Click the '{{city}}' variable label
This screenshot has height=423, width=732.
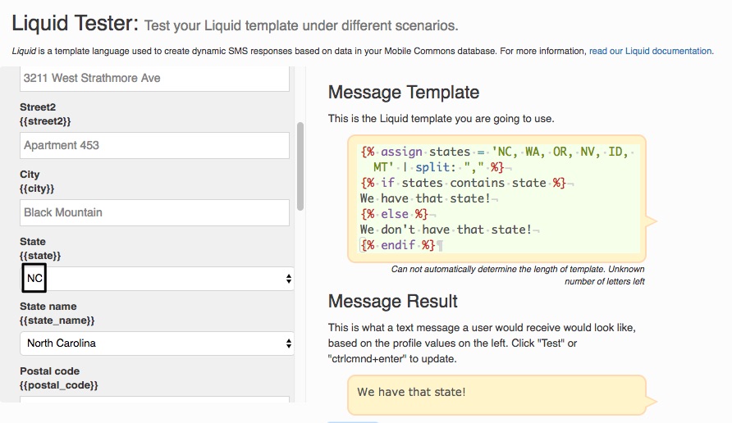(37, 189)
